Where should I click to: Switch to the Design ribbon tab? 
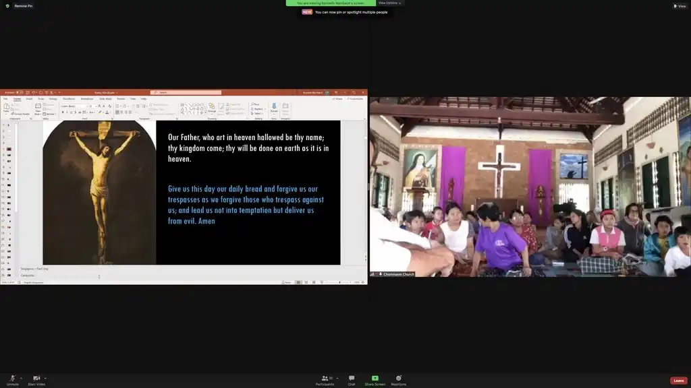tap(53, 99)
